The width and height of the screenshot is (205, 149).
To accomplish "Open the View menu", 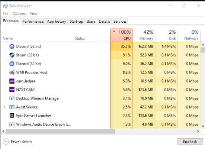I will click(x=33, y=14).
